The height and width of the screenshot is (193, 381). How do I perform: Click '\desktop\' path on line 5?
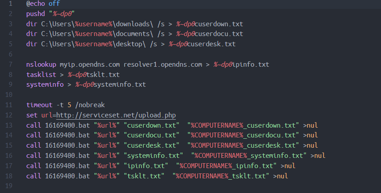click(129, 44)
